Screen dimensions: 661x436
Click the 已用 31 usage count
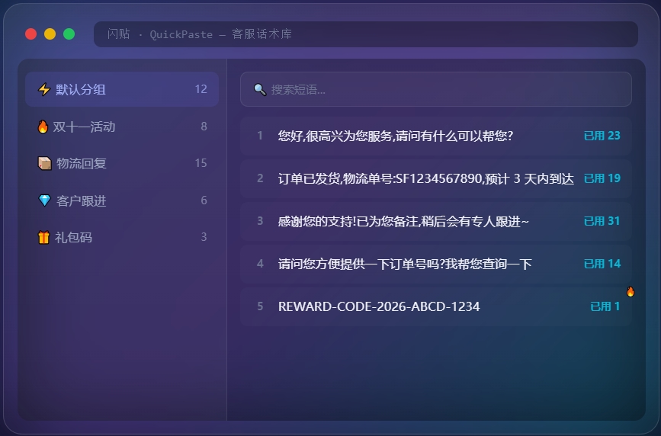point(602,221)
